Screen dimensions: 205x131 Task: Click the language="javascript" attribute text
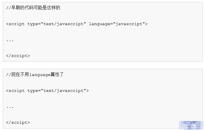click(x=117, y=24)
